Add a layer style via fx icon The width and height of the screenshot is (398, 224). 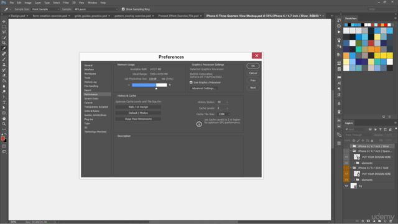[x=363, y=221]
